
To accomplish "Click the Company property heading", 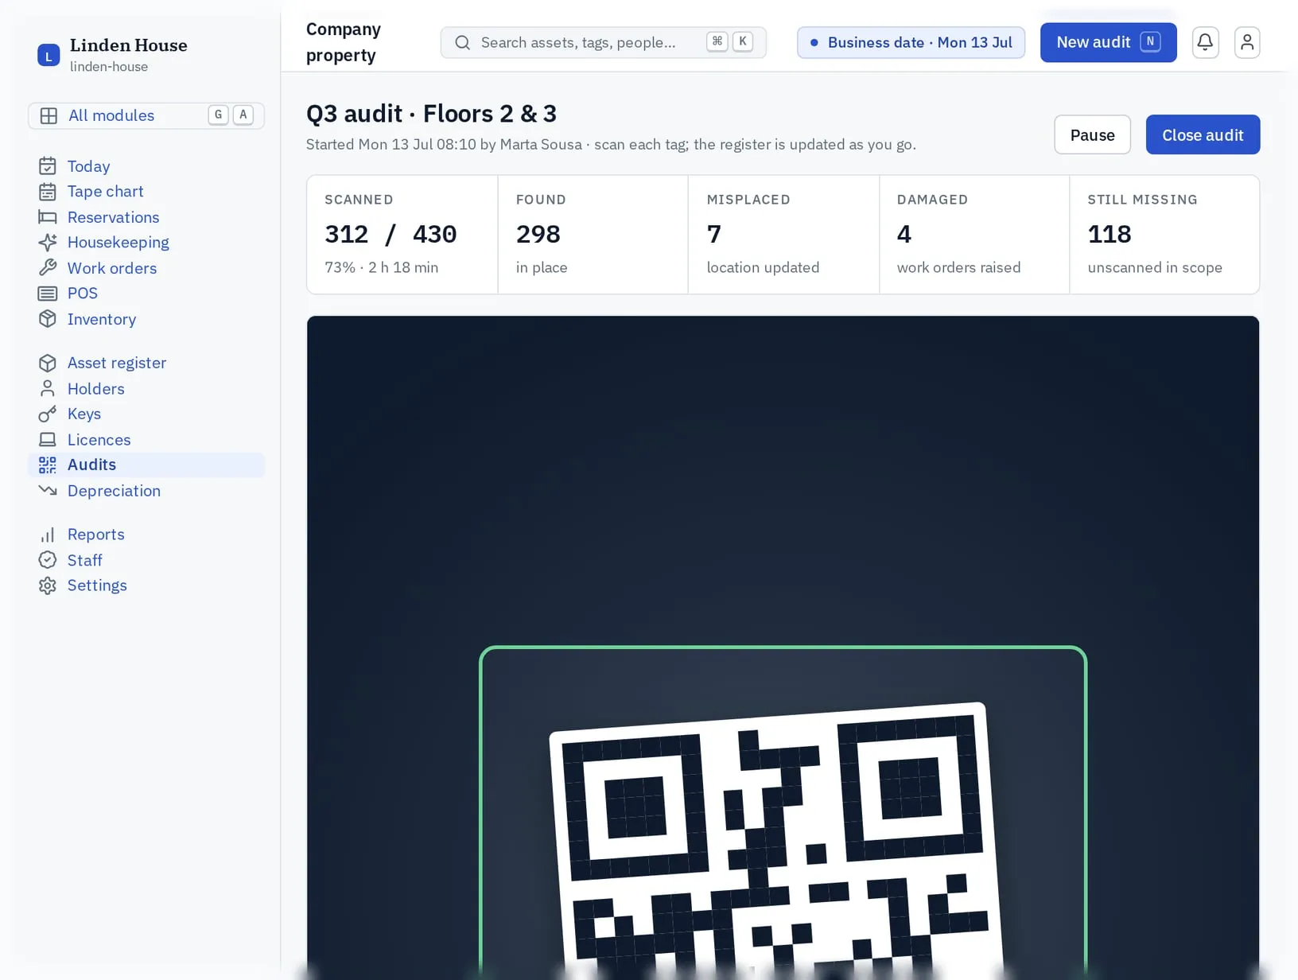I will click(344, 42).
